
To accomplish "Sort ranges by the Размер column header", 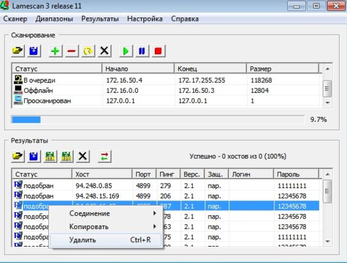I will (281, 69).
